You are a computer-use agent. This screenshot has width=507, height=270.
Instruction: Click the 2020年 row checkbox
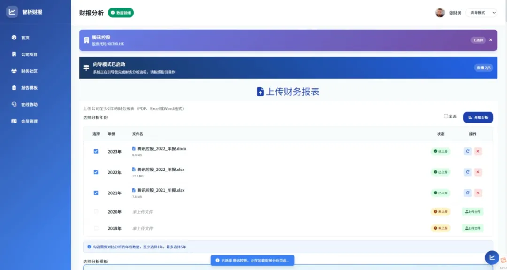coord(96,211)
